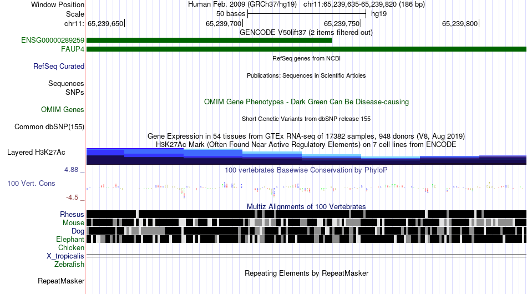Click the OMIM Gene Phenotypes title

[307, 102]
